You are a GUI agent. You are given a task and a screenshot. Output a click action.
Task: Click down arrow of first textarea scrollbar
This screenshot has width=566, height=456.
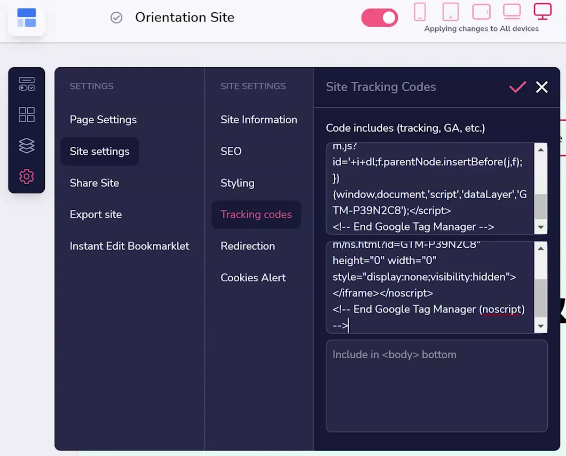pyautogui.click(x=541, y=227)
